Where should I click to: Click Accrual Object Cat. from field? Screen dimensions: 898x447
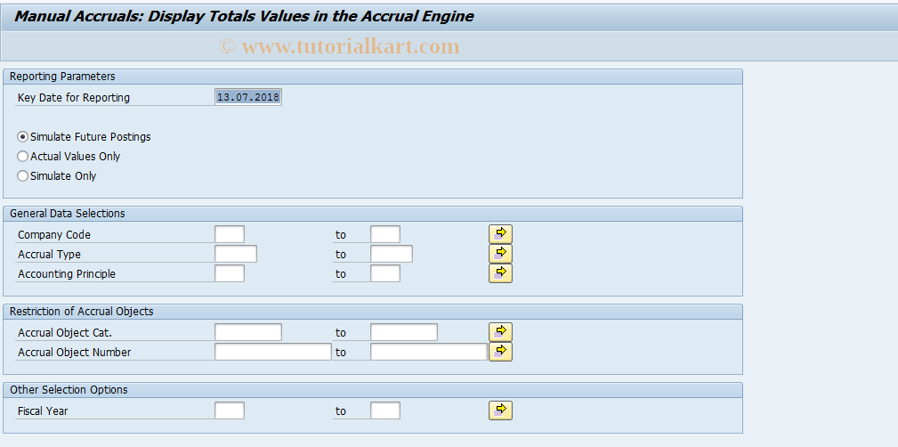coord(248,332)
